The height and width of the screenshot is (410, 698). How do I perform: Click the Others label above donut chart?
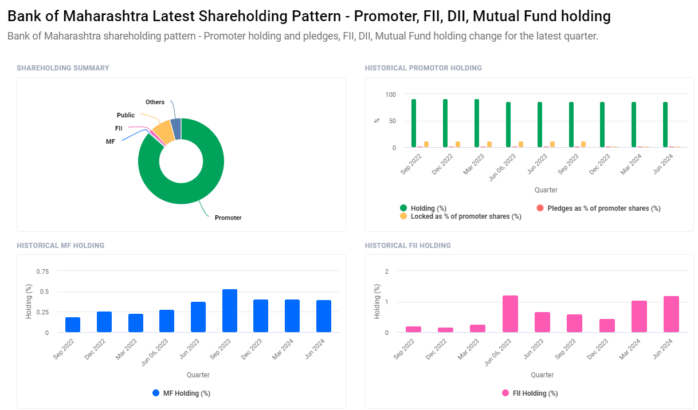155,102
